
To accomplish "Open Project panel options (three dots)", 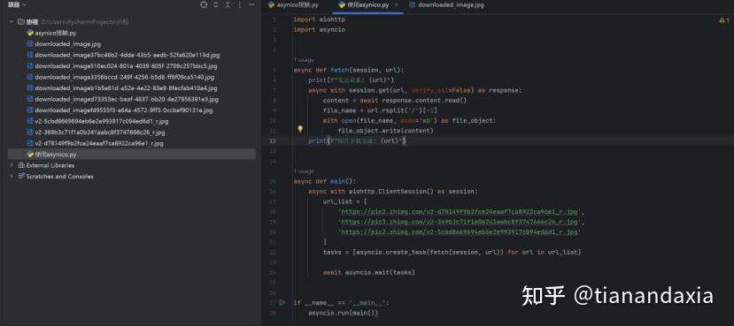I will 240,4.
